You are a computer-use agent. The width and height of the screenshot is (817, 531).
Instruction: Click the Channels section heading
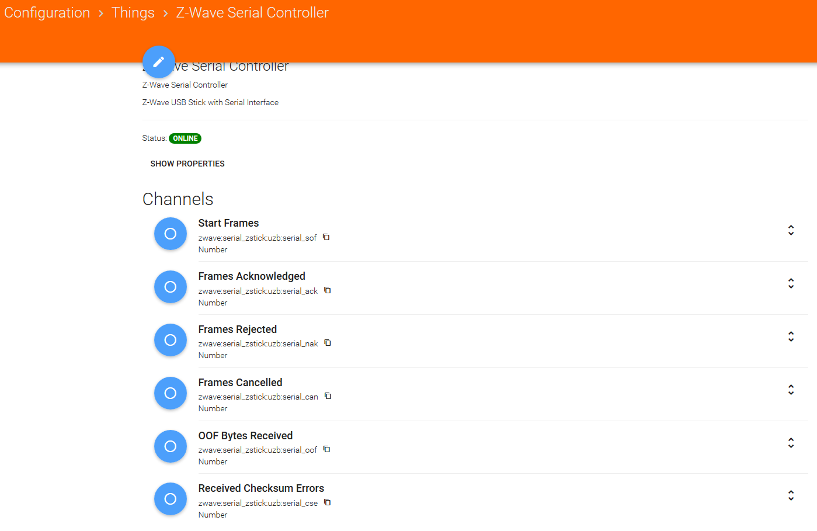[178, 199]
